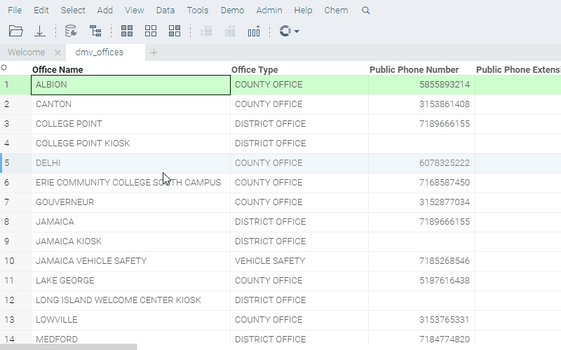This screenshot has height=350, width=561.
Task: Click the horizontal scrollbar at bottom
Action: click(x=69, y=346)
